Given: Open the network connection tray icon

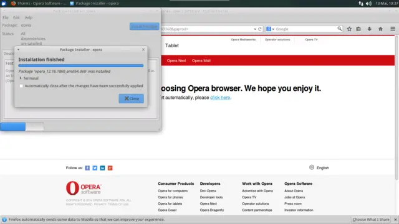Looking at the screenshot, I should [x=361, y=3].
